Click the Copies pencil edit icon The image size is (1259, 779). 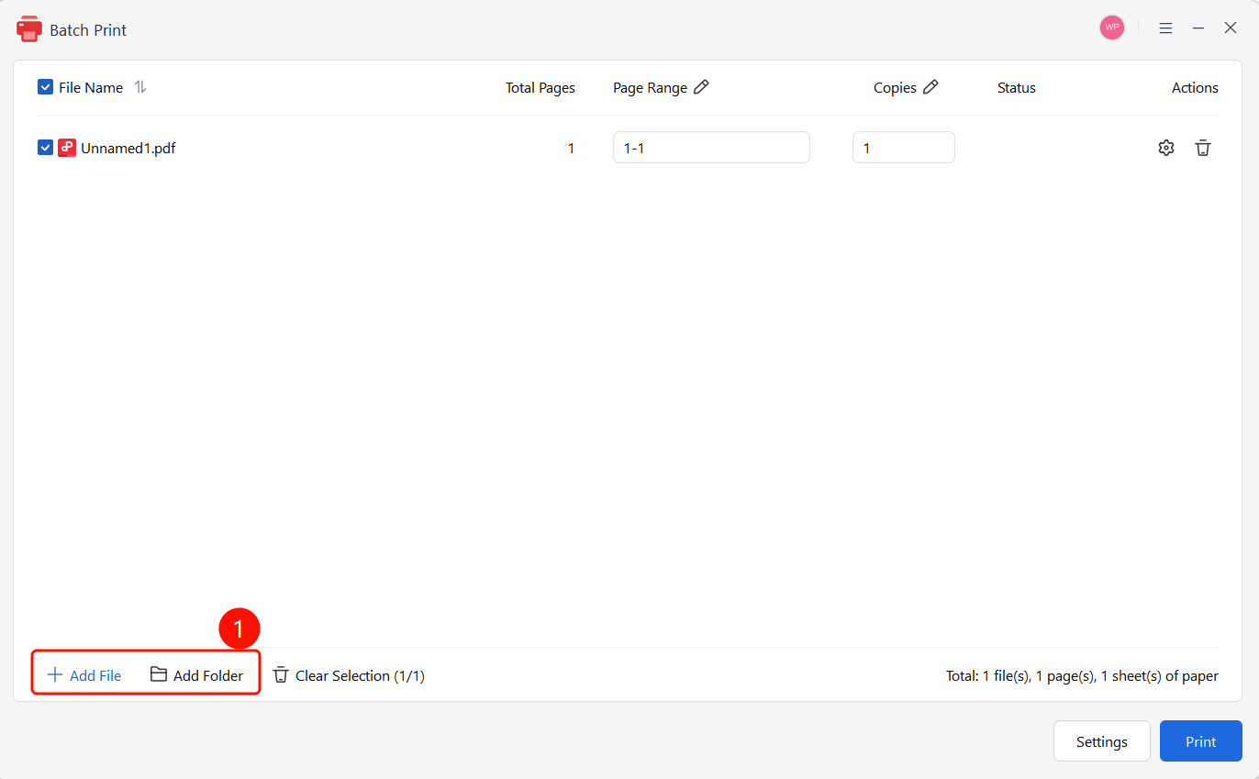tap(930, 87)
